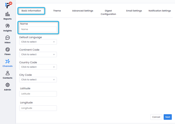This screenshot has width=175, height=124.
Task: Expand the Default Language dropdown
Action: [x=38, y=42]
